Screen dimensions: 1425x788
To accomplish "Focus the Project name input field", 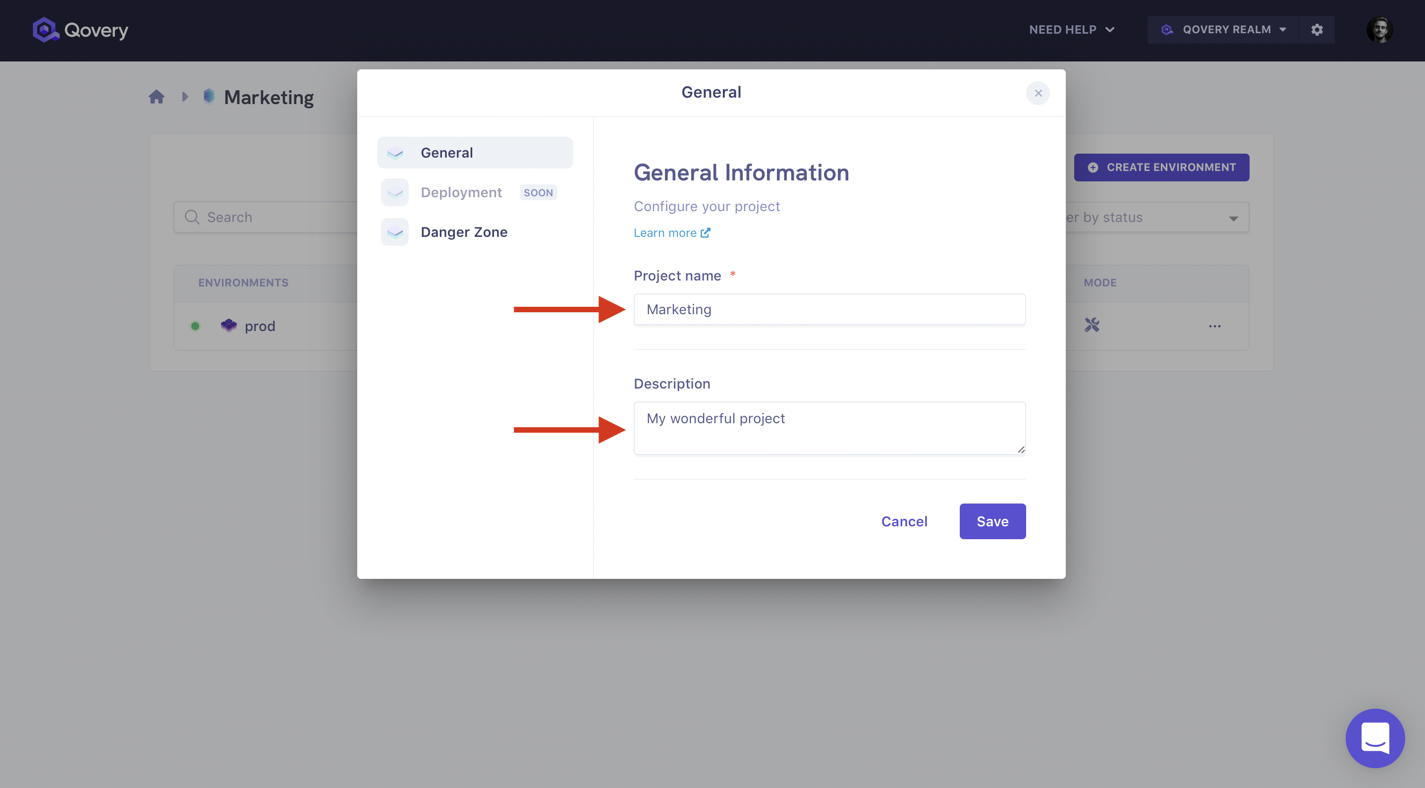I will coord(829,309).
